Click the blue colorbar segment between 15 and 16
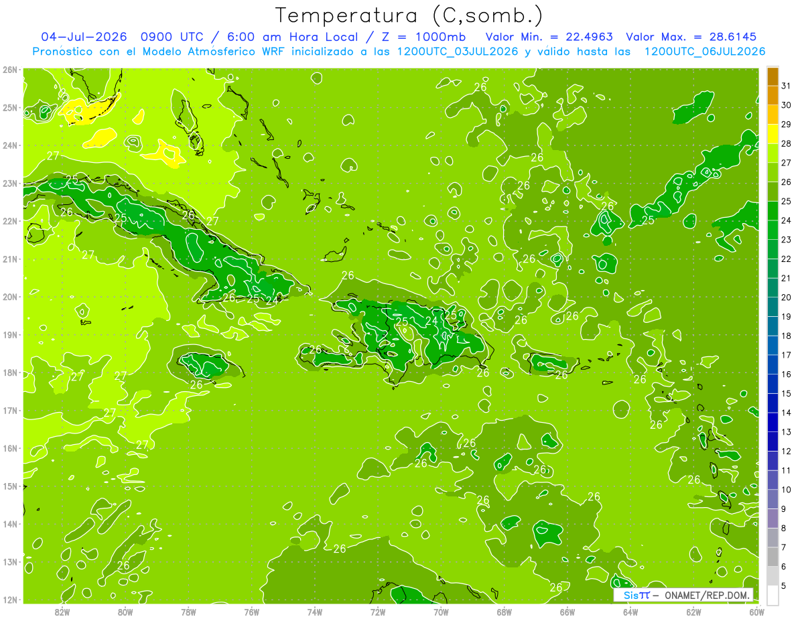The height and width of the screenshot is (621, 804). [773, 384]
